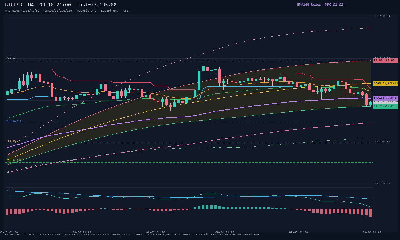This screenshot has width=400, height=240.
Task: Click the BTCUSD symbol in the chart title
Action: (x=15, y=5)
